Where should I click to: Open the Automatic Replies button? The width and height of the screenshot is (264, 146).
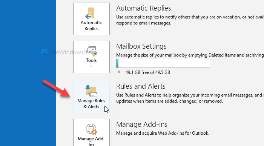pos(91,19)
